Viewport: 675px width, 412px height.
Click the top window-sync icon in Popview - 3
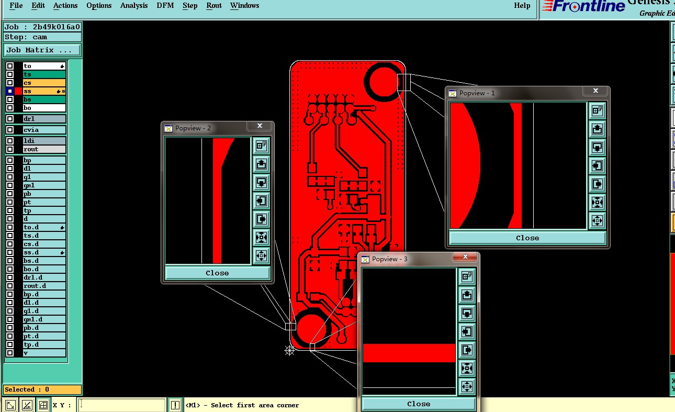pyautogui.click(x=467, y=276)
